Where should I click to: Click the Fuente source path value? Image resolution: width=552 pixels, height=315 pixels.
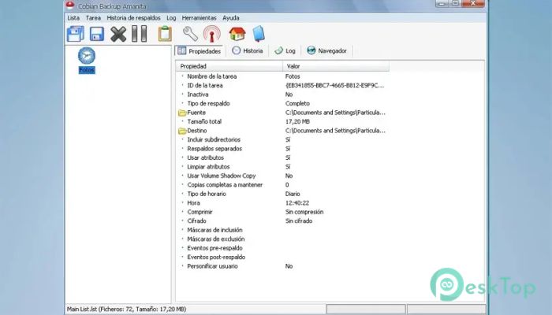335,113
